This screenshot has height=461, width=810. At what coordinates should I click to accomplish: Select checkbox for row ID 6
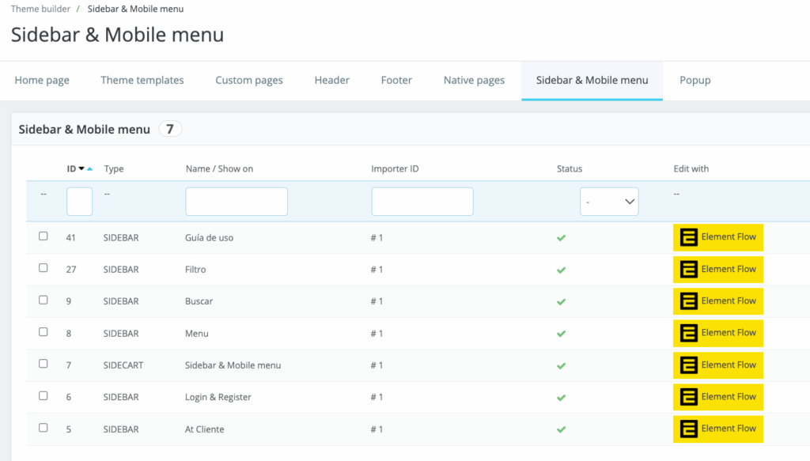click(44, 396)
